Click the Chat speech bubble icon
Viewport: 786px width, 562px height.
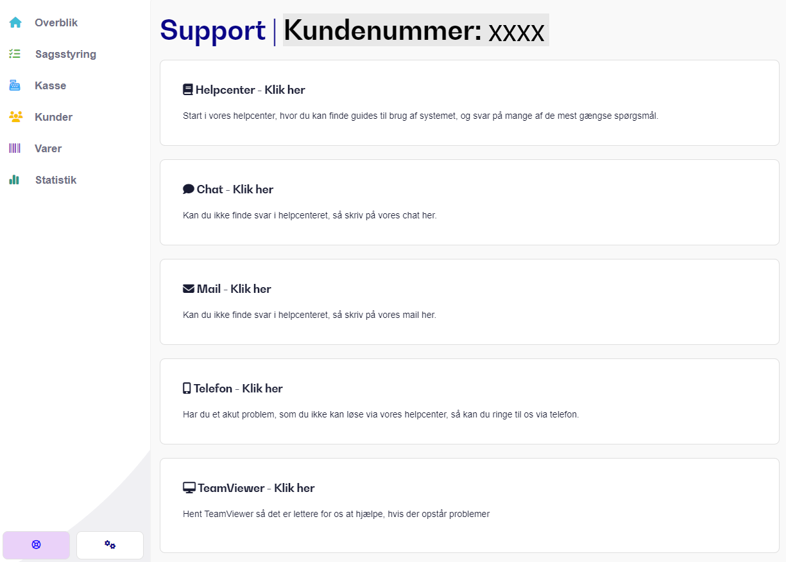189,189
